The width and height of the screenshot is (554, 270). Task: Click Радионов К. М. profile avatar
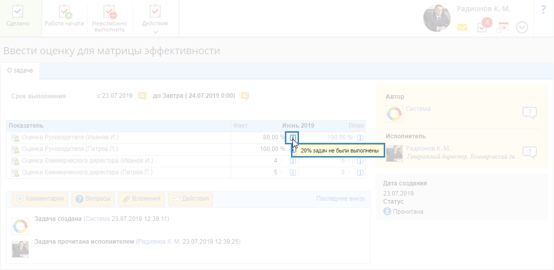tap(437, 18)
